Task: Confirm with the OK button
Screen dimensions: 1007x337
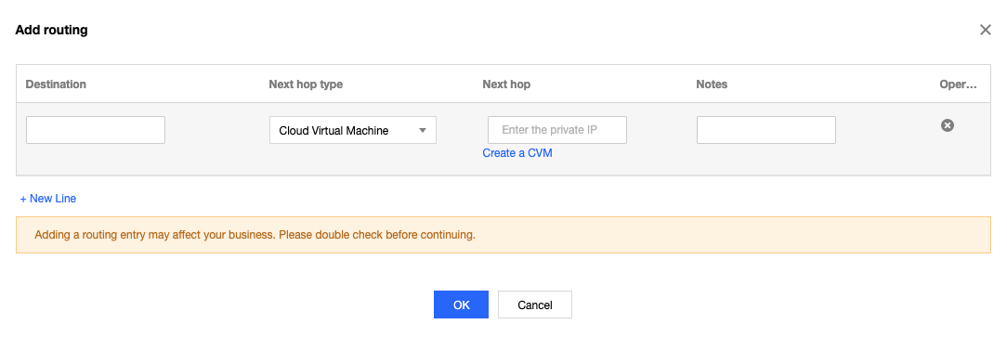Action: click(461, 305)
